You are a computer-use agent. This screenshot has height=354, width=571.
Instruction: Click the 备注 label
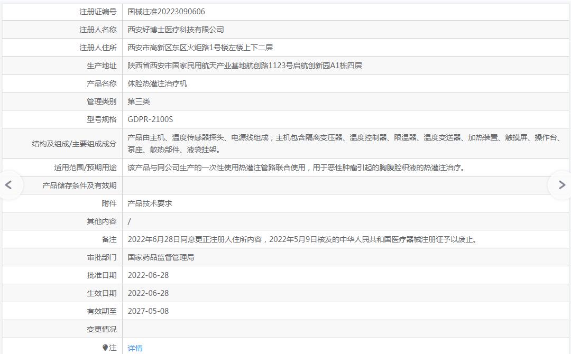tap(109, 239)
